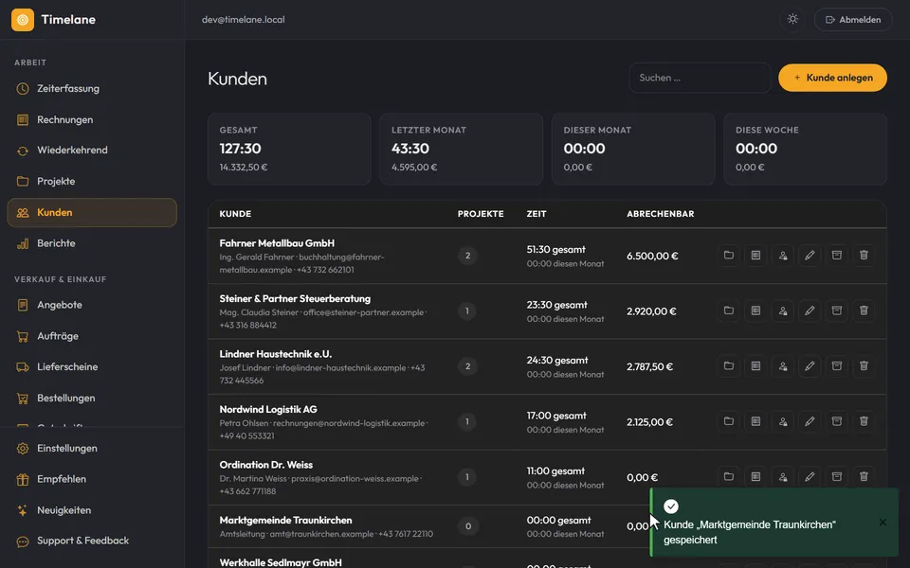Open Support & Feedback in the sidebar

[92, 541]
